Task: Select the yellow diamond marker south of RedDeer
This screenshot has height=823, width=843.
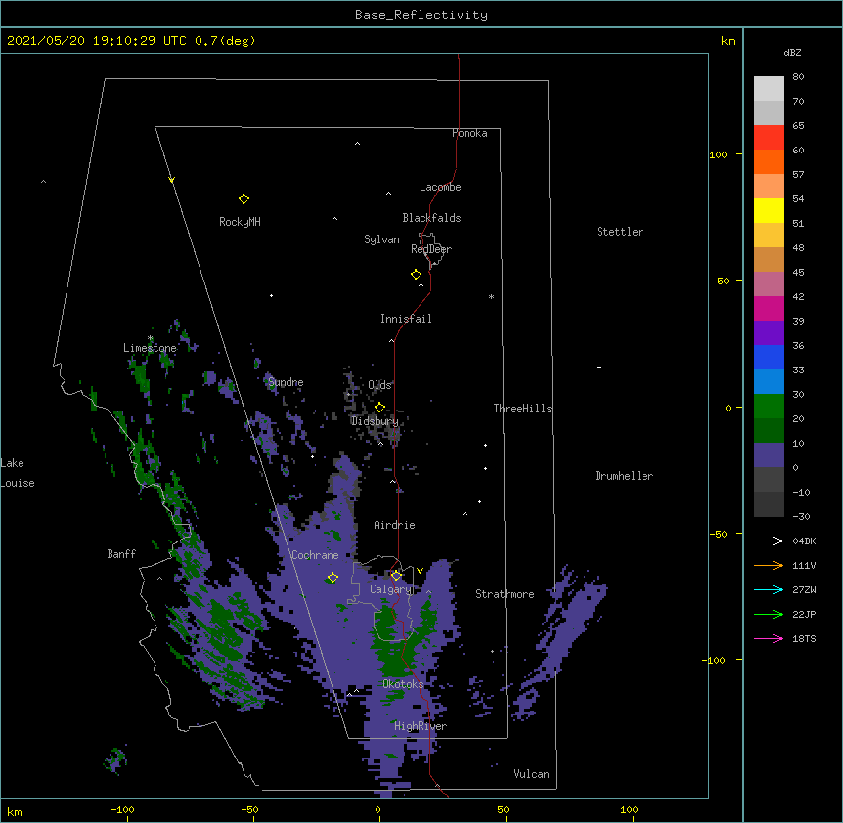Action: (x=417, y=275)
